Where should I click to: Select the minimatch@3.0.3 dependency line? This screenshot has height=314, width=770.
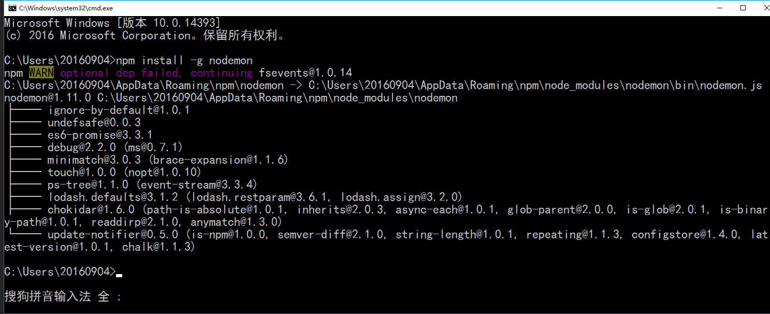pos(168,160)
